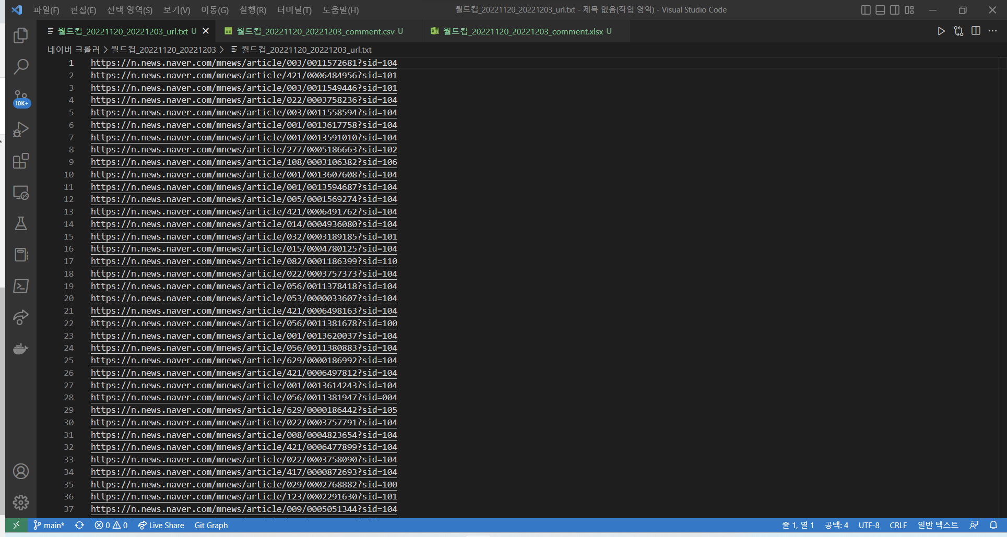The height and width of the screenshot is (537, 1007).
Task: Change indentation via 공백: 4
Action: pos(836,525)
